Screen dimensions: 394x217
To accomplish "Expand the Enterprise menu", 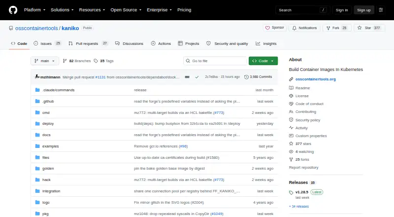I will pyautogui.click(x=159, y=10).
